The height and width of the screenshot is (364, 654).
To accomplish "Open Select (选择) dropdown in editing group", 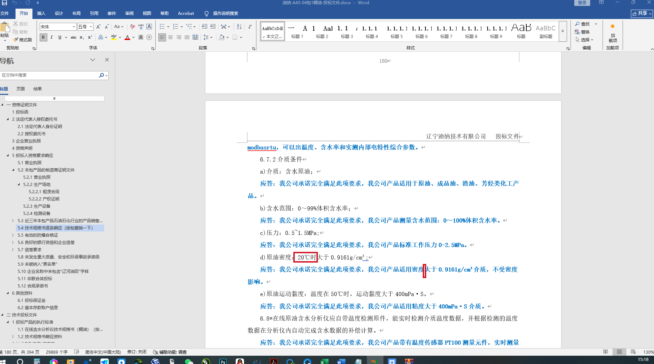I will click(x=585, y=40).
